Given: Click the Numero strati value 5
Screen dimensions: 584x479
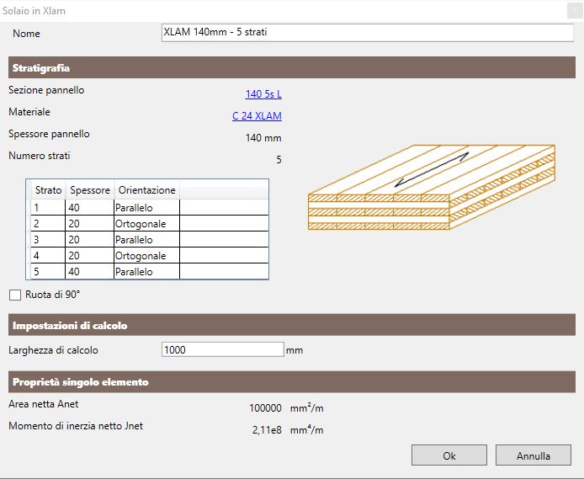Looking at the screenshot, I should tap(279, 160).
